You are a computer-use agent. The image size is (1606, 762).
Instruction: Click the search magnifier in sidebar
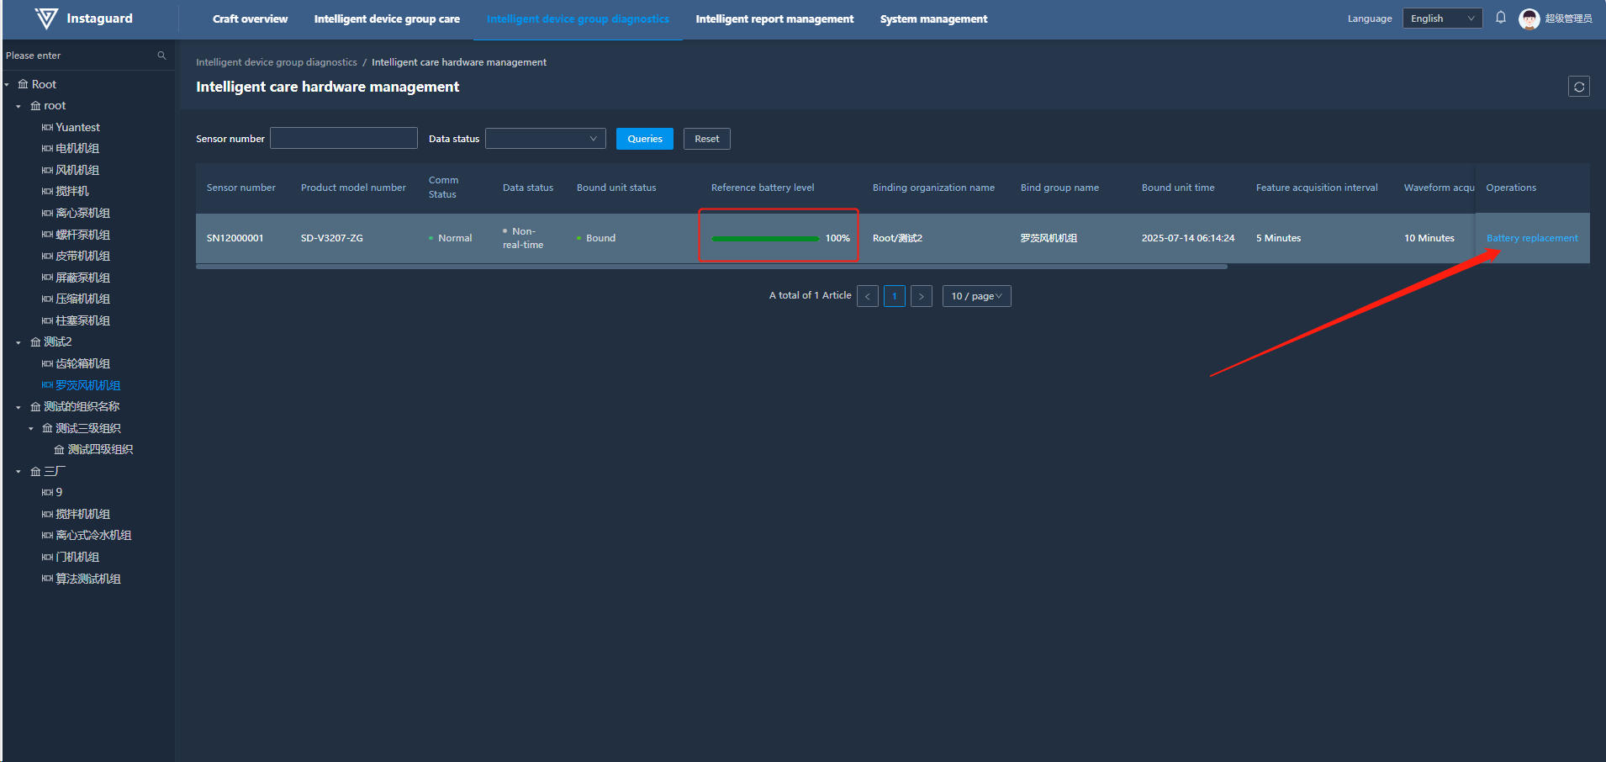(161, 56)
